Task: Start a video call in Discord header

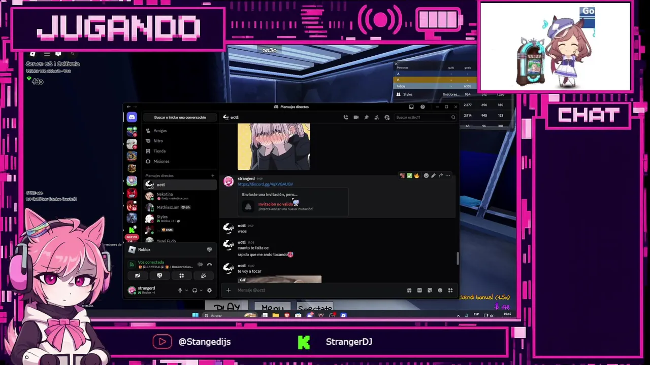Action: [x=356, y=117]
